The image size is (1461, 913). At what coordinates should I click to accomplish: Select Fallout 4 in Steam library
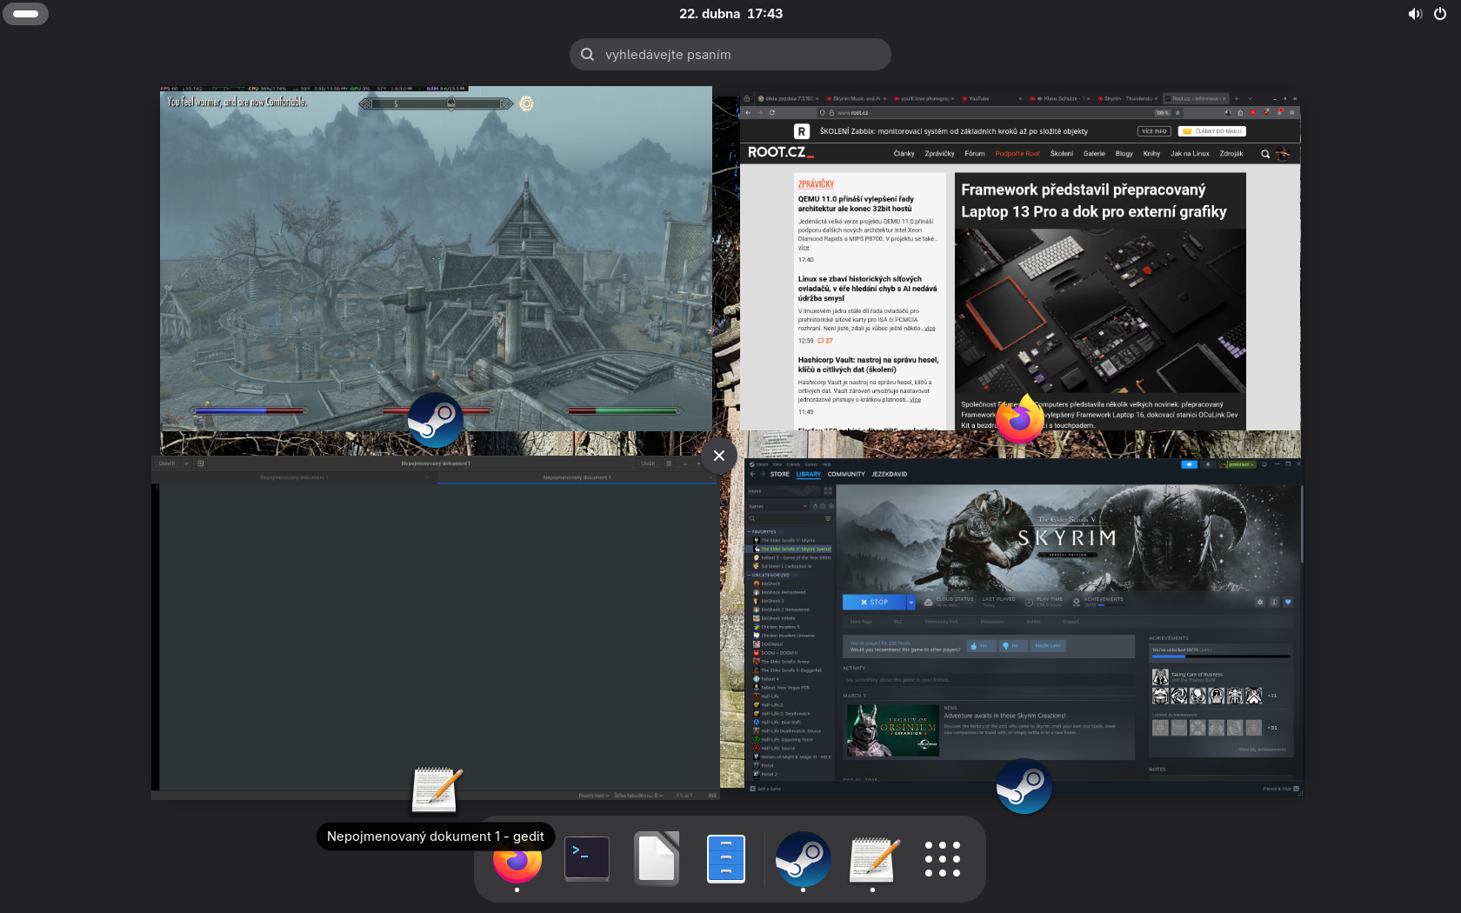[770, 679]
